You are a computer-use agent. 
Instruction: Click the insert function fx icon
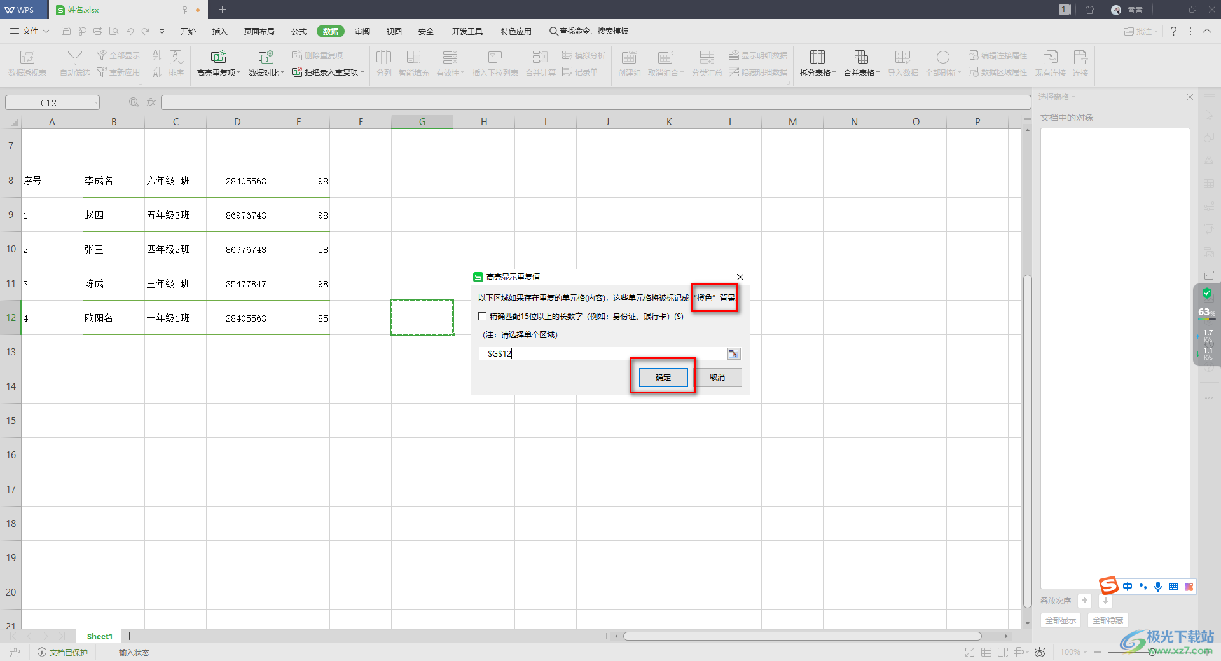(151, 102)
